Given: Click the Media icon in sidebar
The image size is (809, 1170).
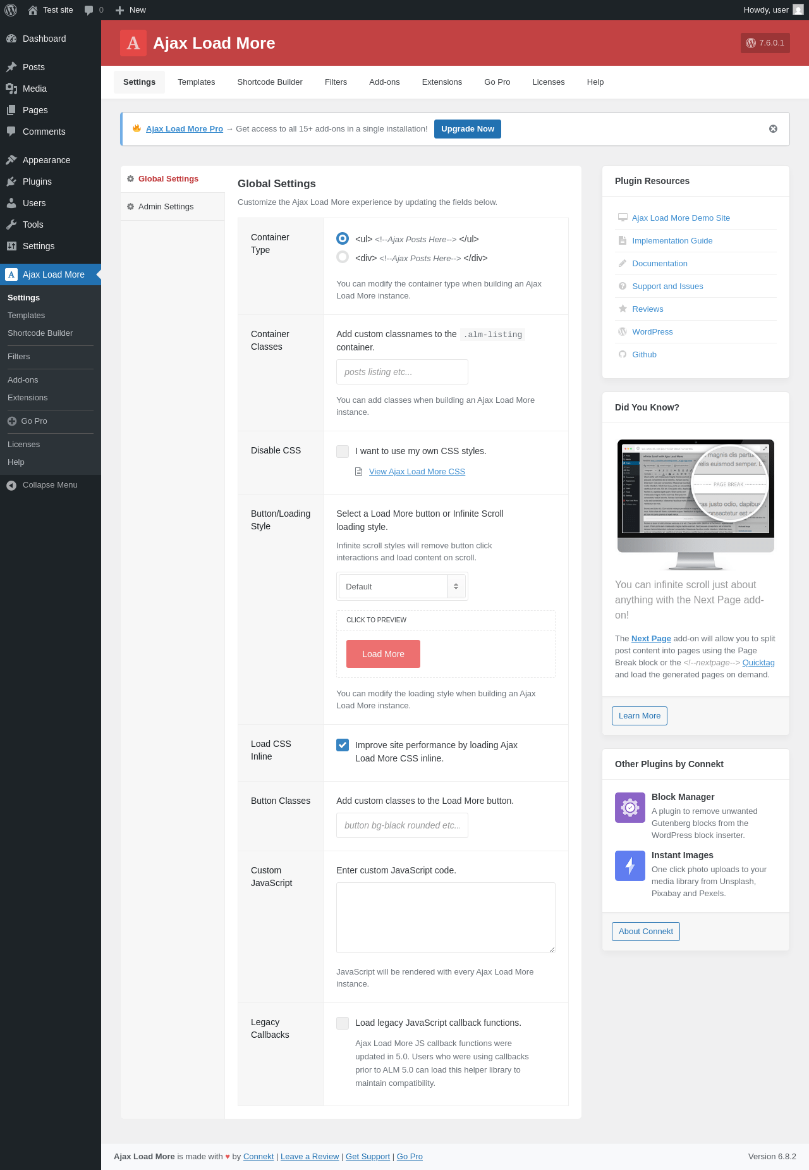Looking at the screenshot, I should (11, 89).
